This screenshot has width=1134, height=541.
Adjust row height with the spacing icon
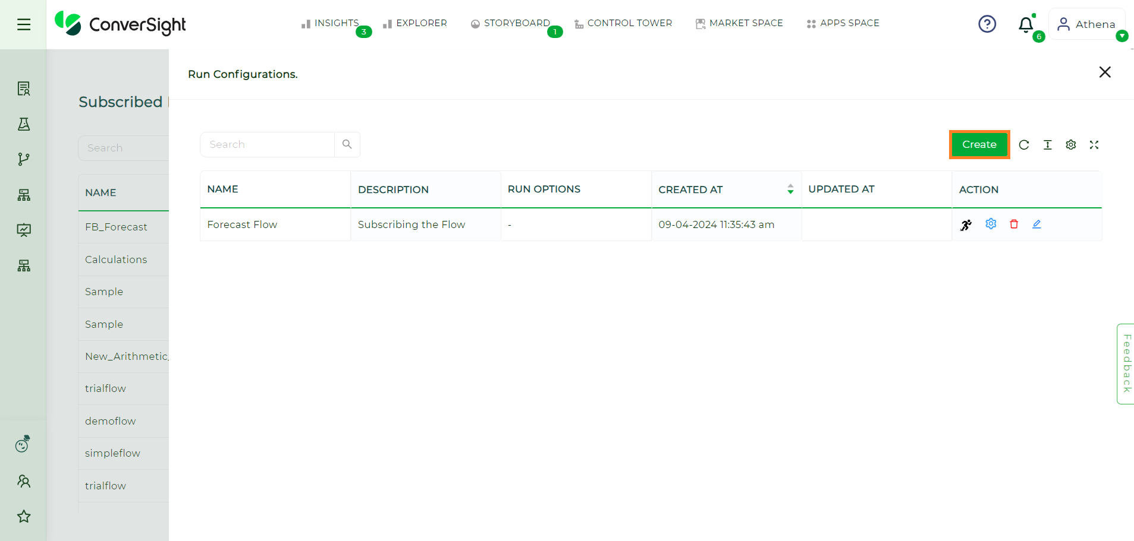1048,145
